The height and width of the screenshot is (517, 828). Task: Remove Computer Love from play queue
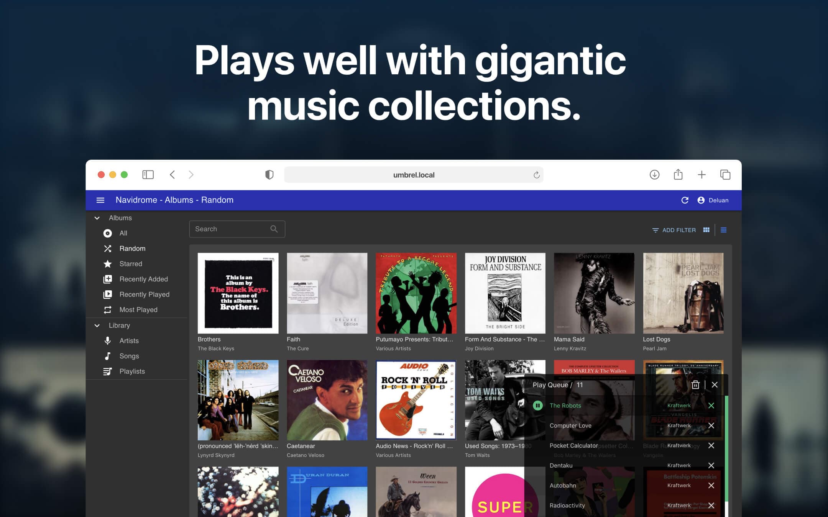(711, 425)
